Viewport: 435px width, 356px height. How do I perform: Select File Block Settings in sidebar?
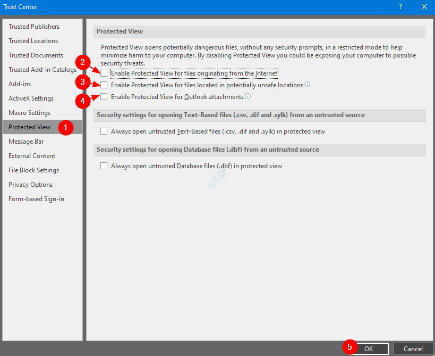click(33, 170)
